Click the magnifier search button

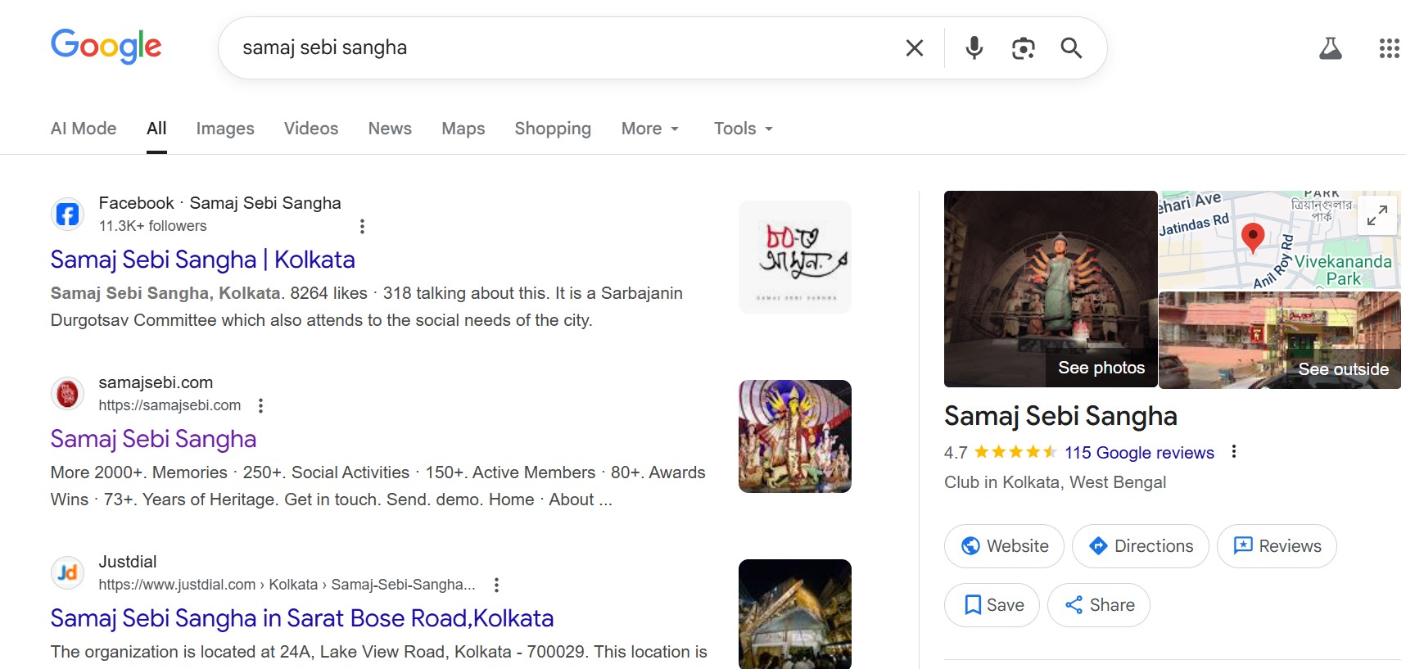tap(1071, 48)
